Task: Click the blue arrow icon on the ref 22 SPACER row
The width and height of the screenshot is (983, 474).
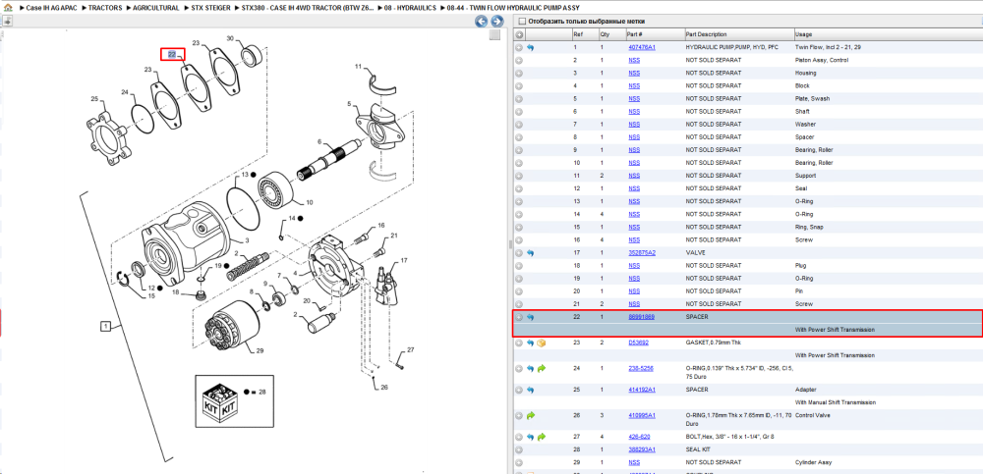Action: coord(531,317)
